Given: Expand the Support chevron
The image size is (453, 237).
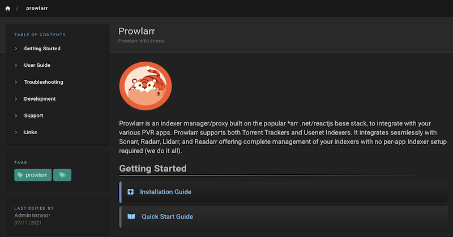Looking at the screenshot, I should pyautogui.click(x=16, y=116).
